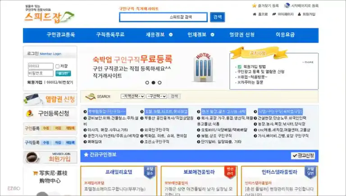346x196 pixels.
Task: Open the 아이디/비번찾기 link
Action: pos(60,82)
